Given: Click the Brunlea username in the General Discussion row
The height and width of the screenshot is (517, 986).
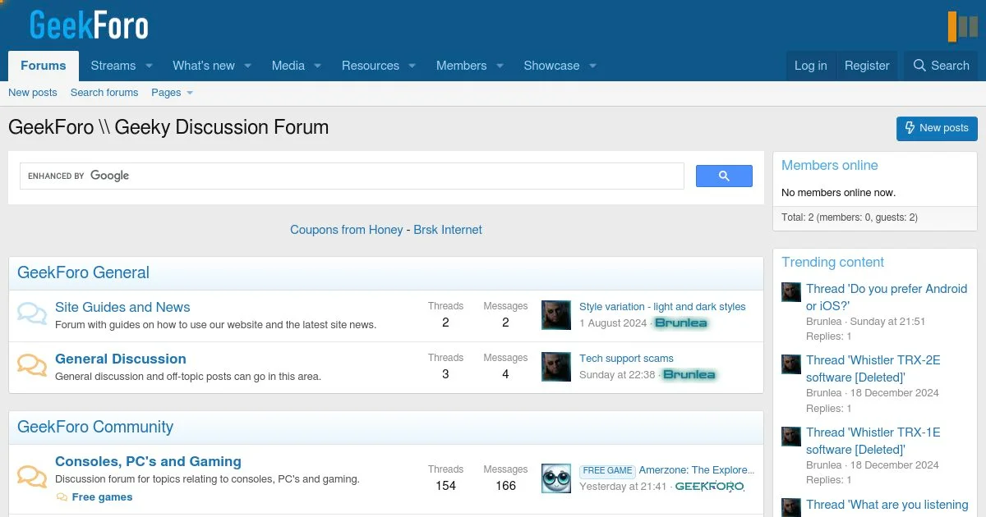Looking at the screenshot, I should [689, 375].
